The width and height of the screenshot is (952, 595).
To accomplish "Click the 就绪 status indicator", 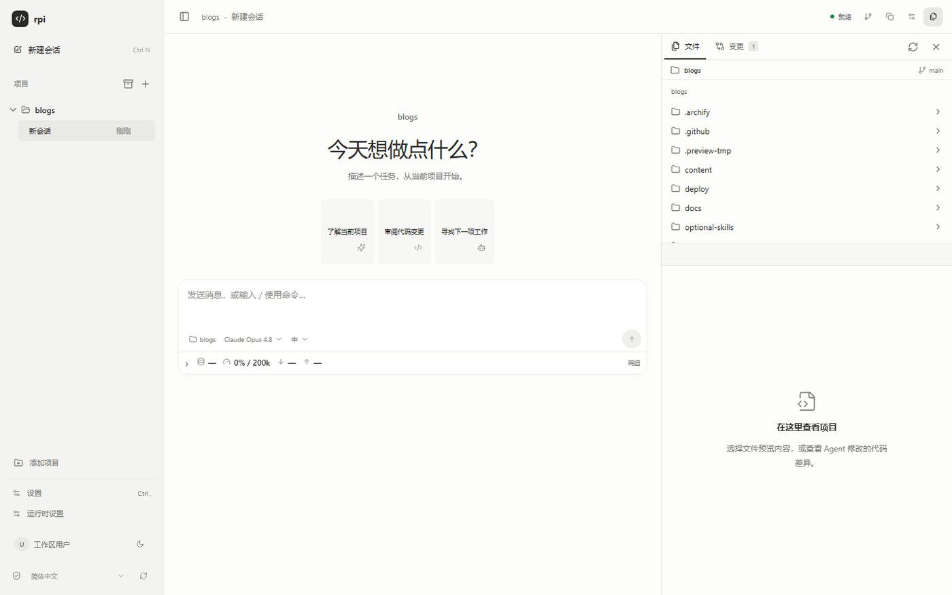I will (x=841, y=17).
